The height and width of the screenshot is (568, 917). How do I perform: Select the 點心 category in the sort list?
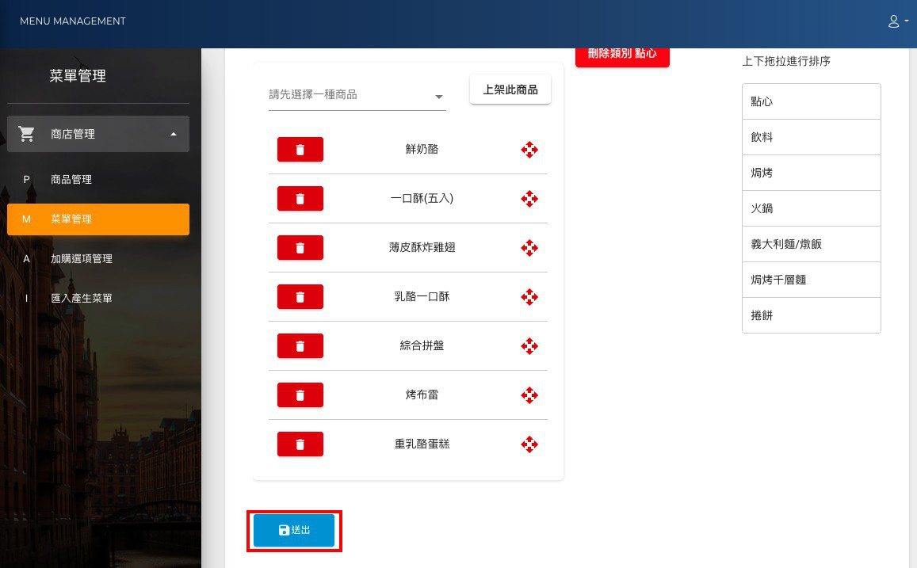(811, 101)
